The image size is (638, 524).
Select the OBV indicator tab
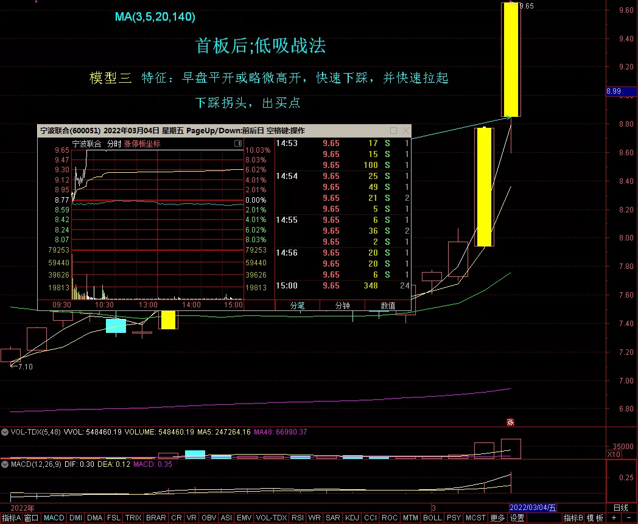(x=208, y=518)
